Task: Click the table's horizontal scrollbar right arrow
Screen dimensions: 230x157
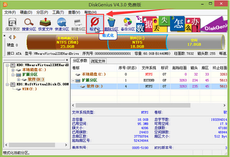Action: click(224, 105)
